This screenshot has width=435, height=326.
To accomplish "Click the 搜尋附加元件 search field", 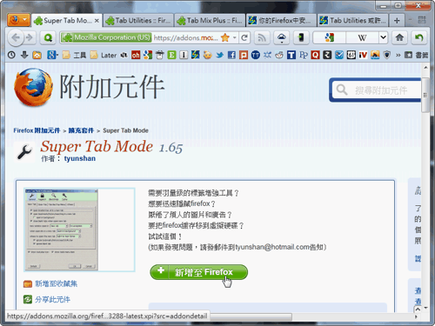I will tap(376, 90).
